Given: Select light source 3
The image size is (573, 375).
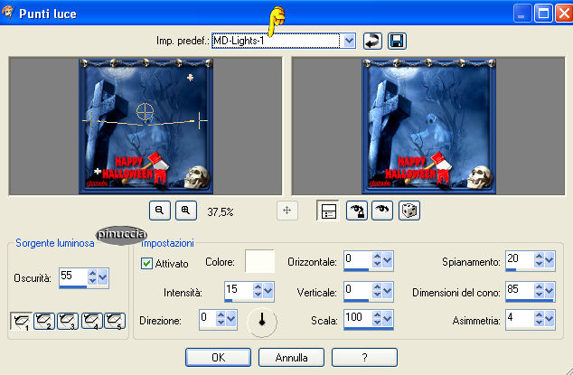Looking at the screenshot, I should 68,322.
